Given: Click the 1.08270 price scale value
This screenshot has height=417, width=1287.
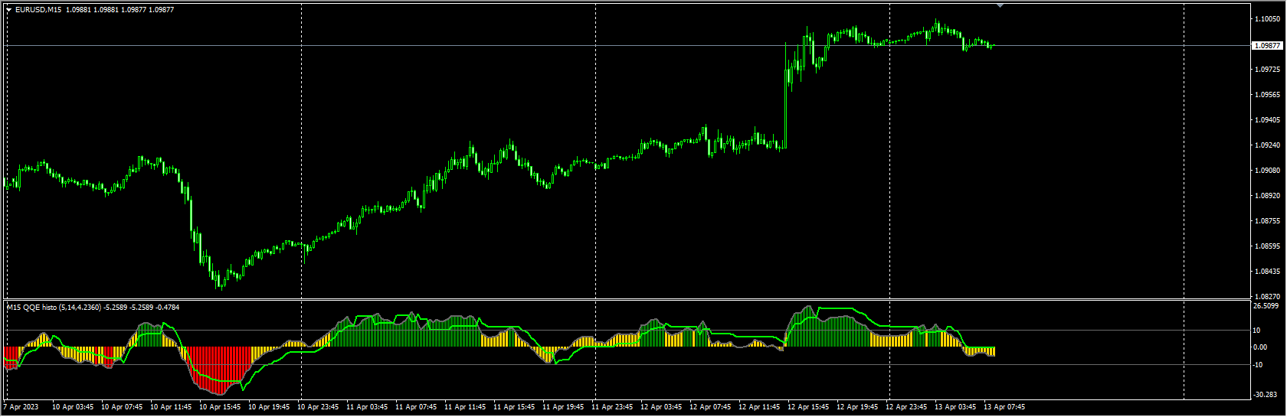Looking at the screenshot, I should click(x=1268, y=296).
